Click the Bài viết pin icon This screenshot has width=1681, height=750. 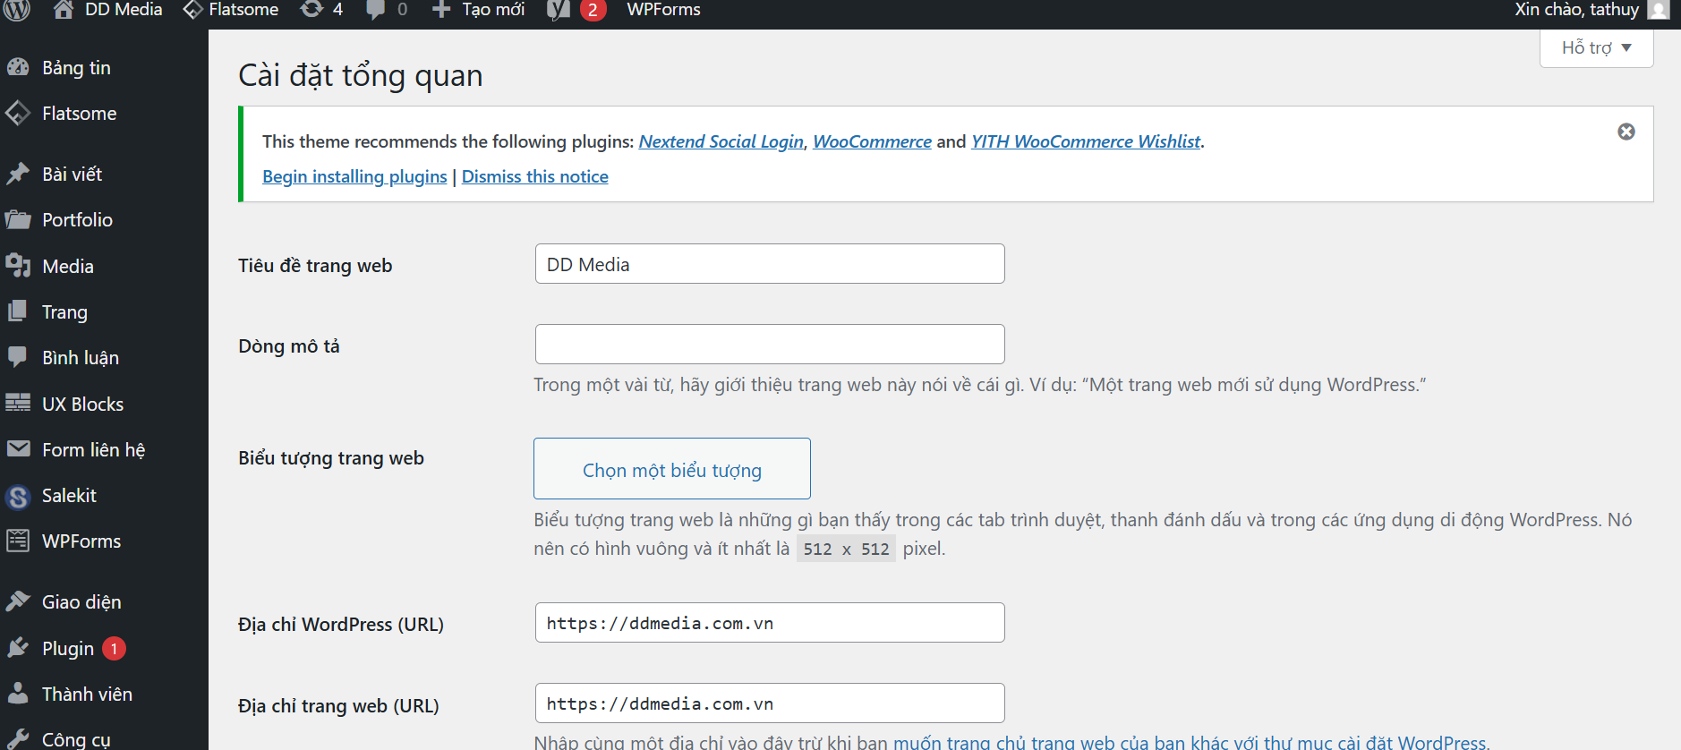[x=18, y=174]
